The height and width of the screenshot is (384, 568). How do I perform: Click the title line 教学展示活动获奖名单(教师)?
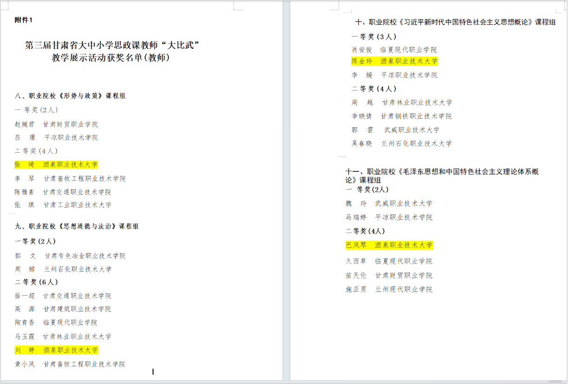pos(111,58)
